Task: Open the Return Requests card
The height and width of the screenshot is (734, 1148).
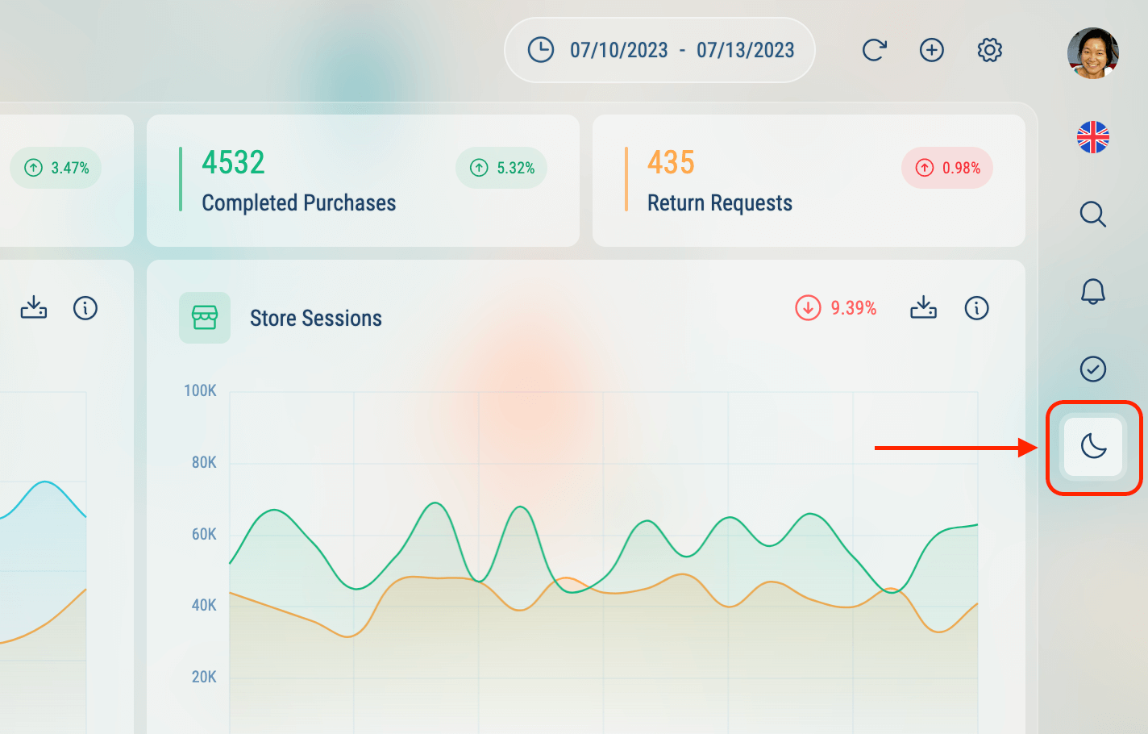Action: click(809, 181)
